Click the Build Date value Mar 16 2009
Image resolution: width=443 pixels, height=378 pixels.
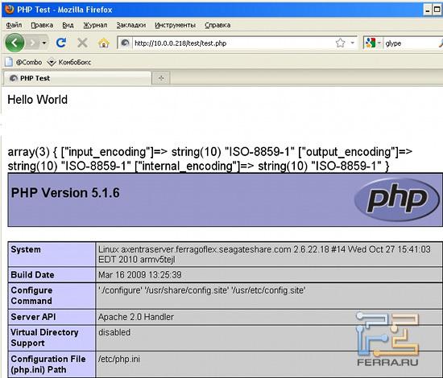tap(140, 275)
